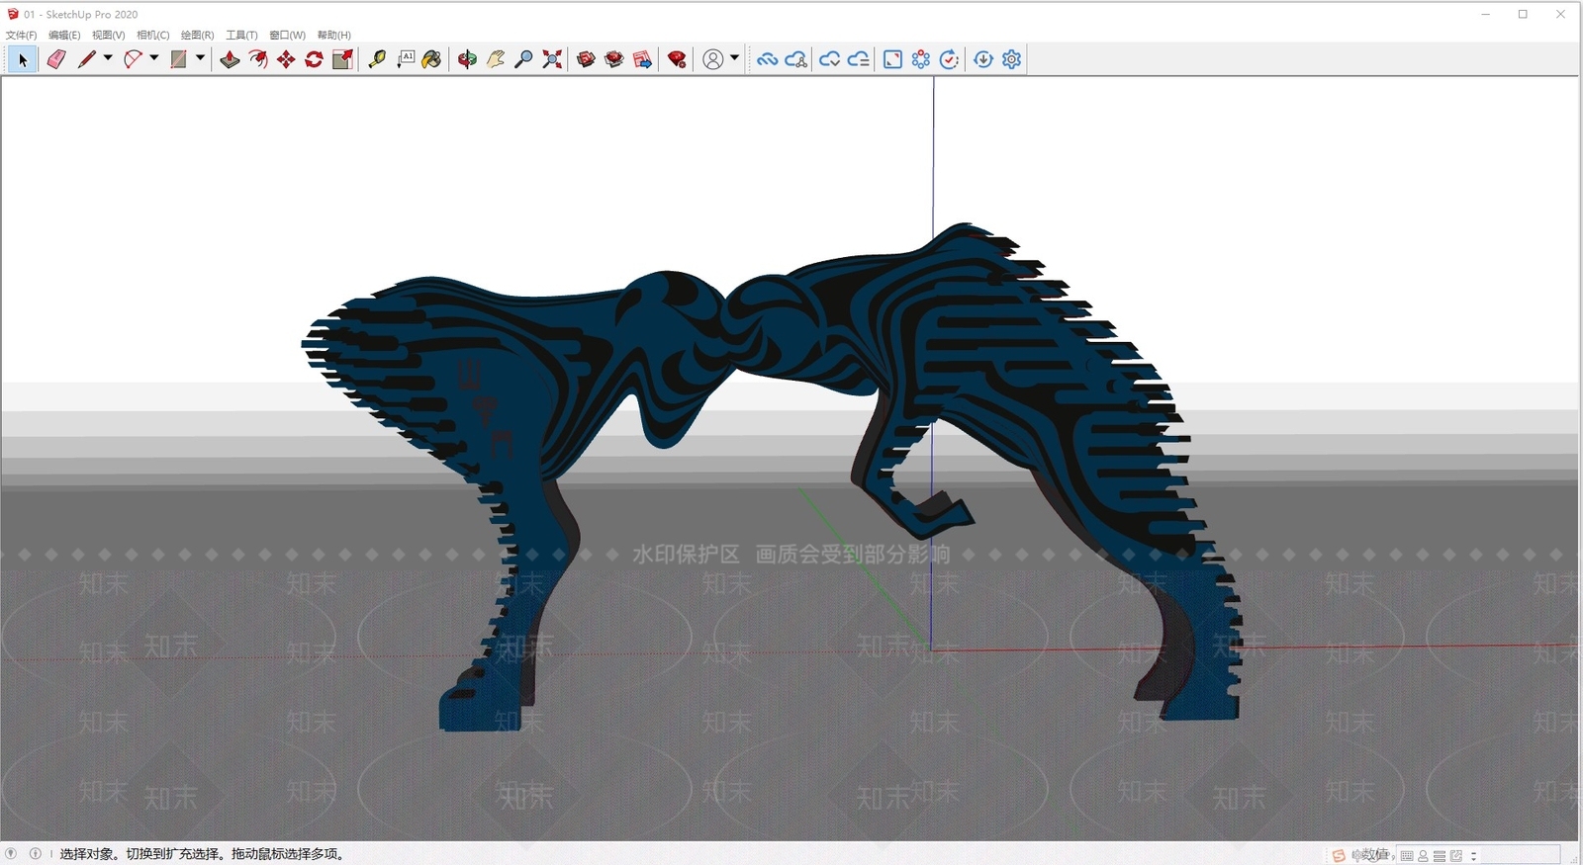1583x865 pixels.
Task: Expand the Rectangle tool dropdown arrow
Action: point(200,58)
